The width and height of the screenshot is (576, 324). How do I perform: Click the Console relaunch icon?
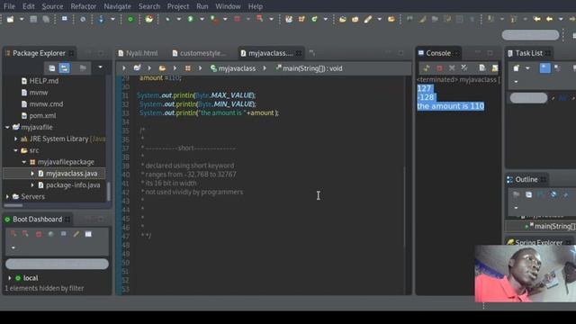pyautogui.click(x=427, y=68)
